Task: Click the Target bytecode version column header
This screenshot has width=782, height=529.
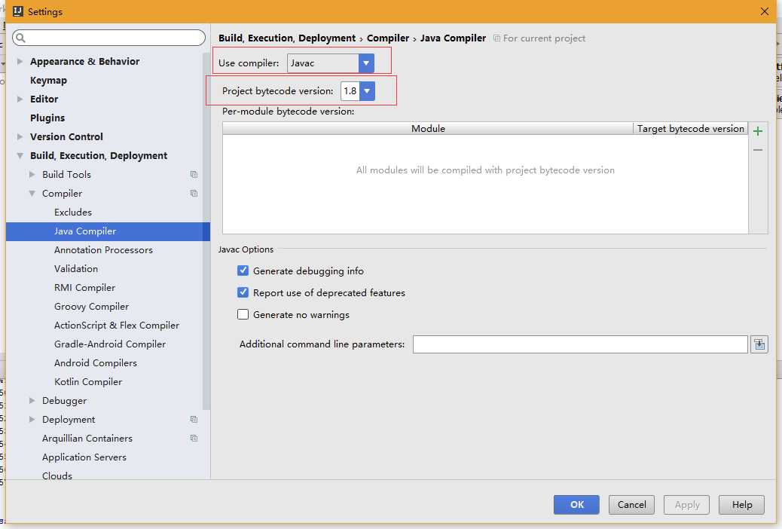Action: [690, 129]
